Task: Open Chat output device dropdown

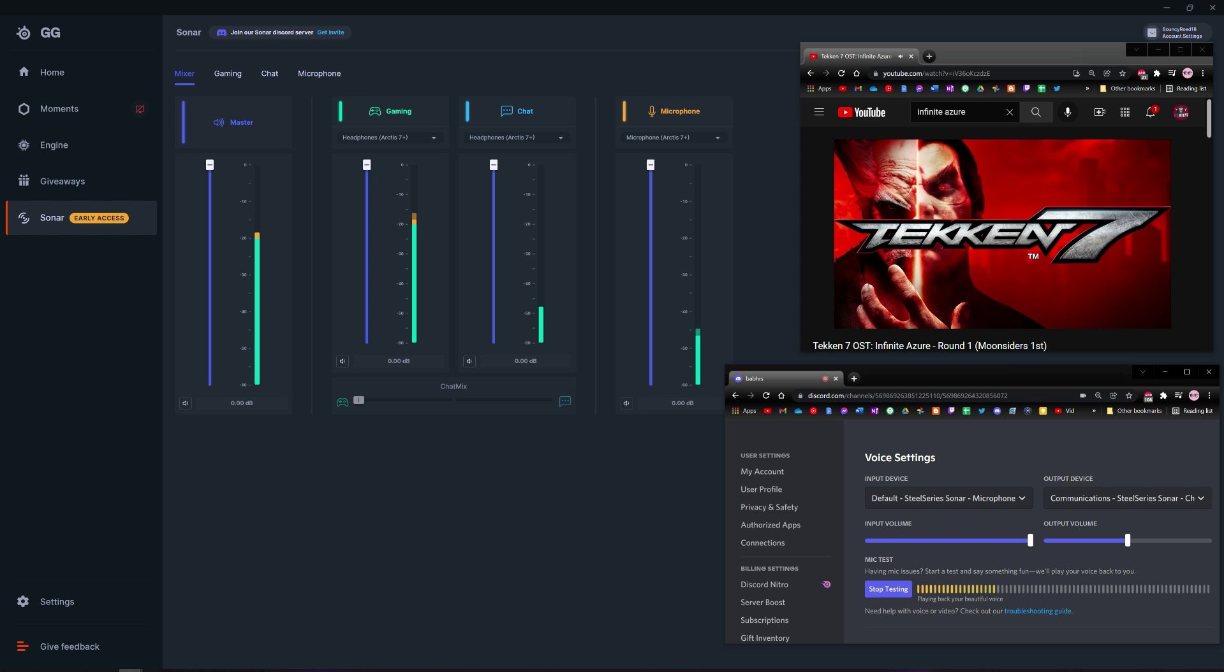Action: (x=516, y=138)
